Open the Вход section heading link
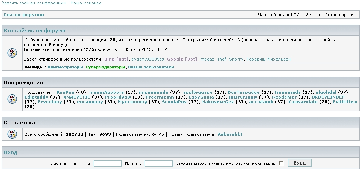 (x=10, y=152)
